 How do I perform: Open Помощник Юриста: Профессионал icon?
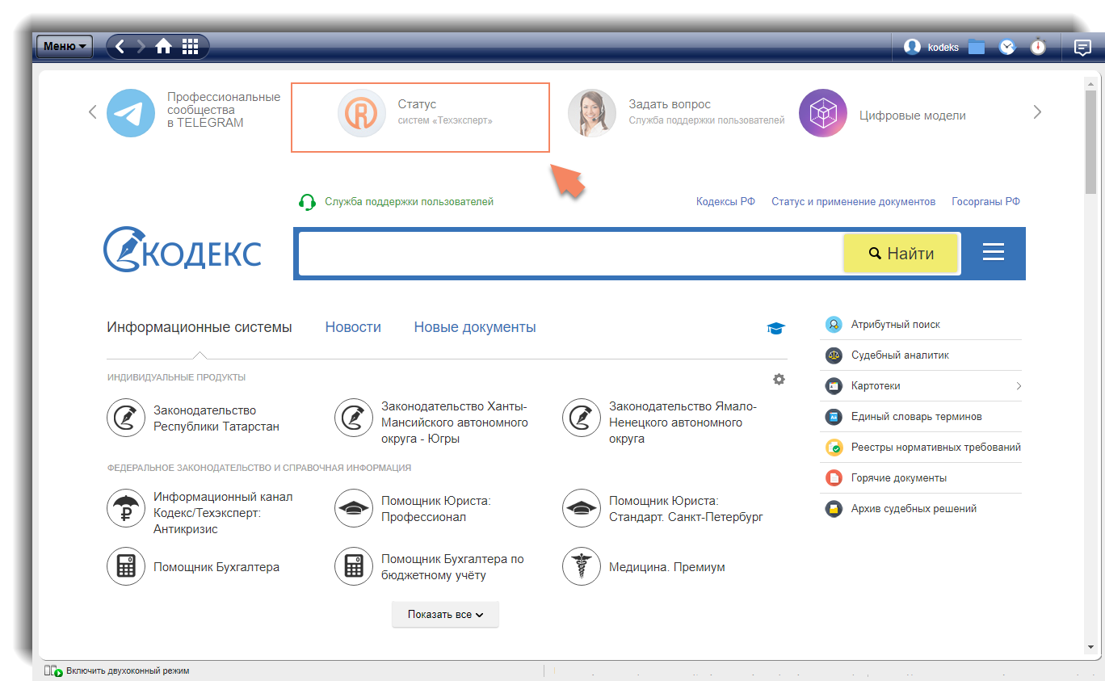pos(354,508)
